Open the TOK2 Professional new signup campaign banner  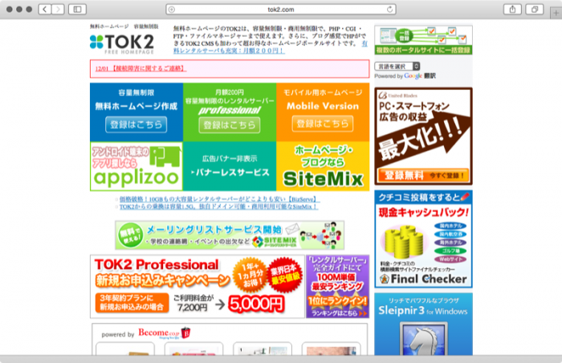(198, 287)
